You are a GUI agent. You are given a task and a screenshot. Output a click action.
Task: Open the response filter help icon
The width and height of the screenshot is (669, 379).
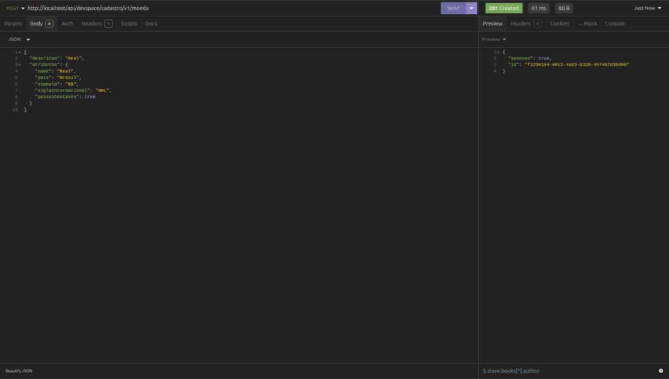[x=661, y=371]
